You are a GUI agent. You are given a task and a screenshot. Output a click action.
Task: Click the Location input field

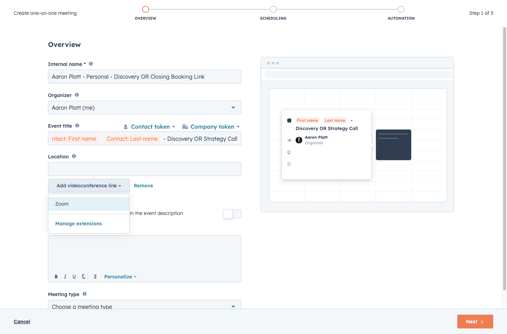point(145,169)
